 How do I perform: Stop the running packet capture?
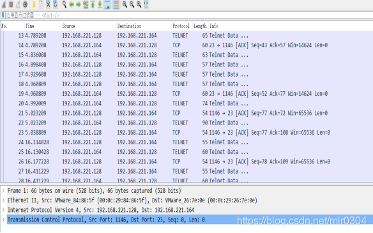click(x=11, y=4)
